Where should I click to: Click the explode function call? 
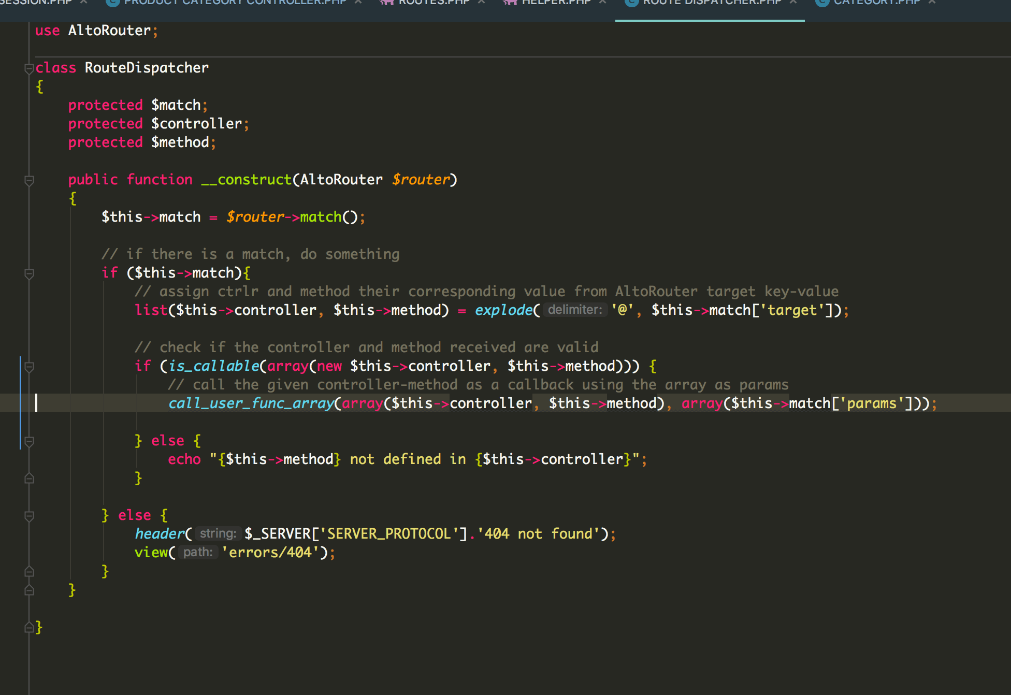click(x=503, y=310)
